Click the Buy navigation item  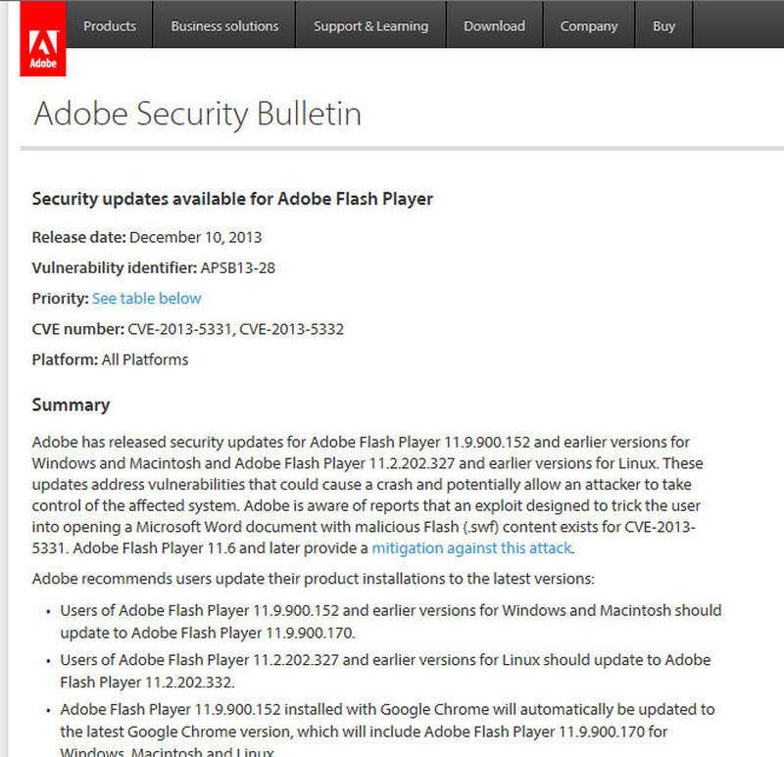click(x=663, y=26)
